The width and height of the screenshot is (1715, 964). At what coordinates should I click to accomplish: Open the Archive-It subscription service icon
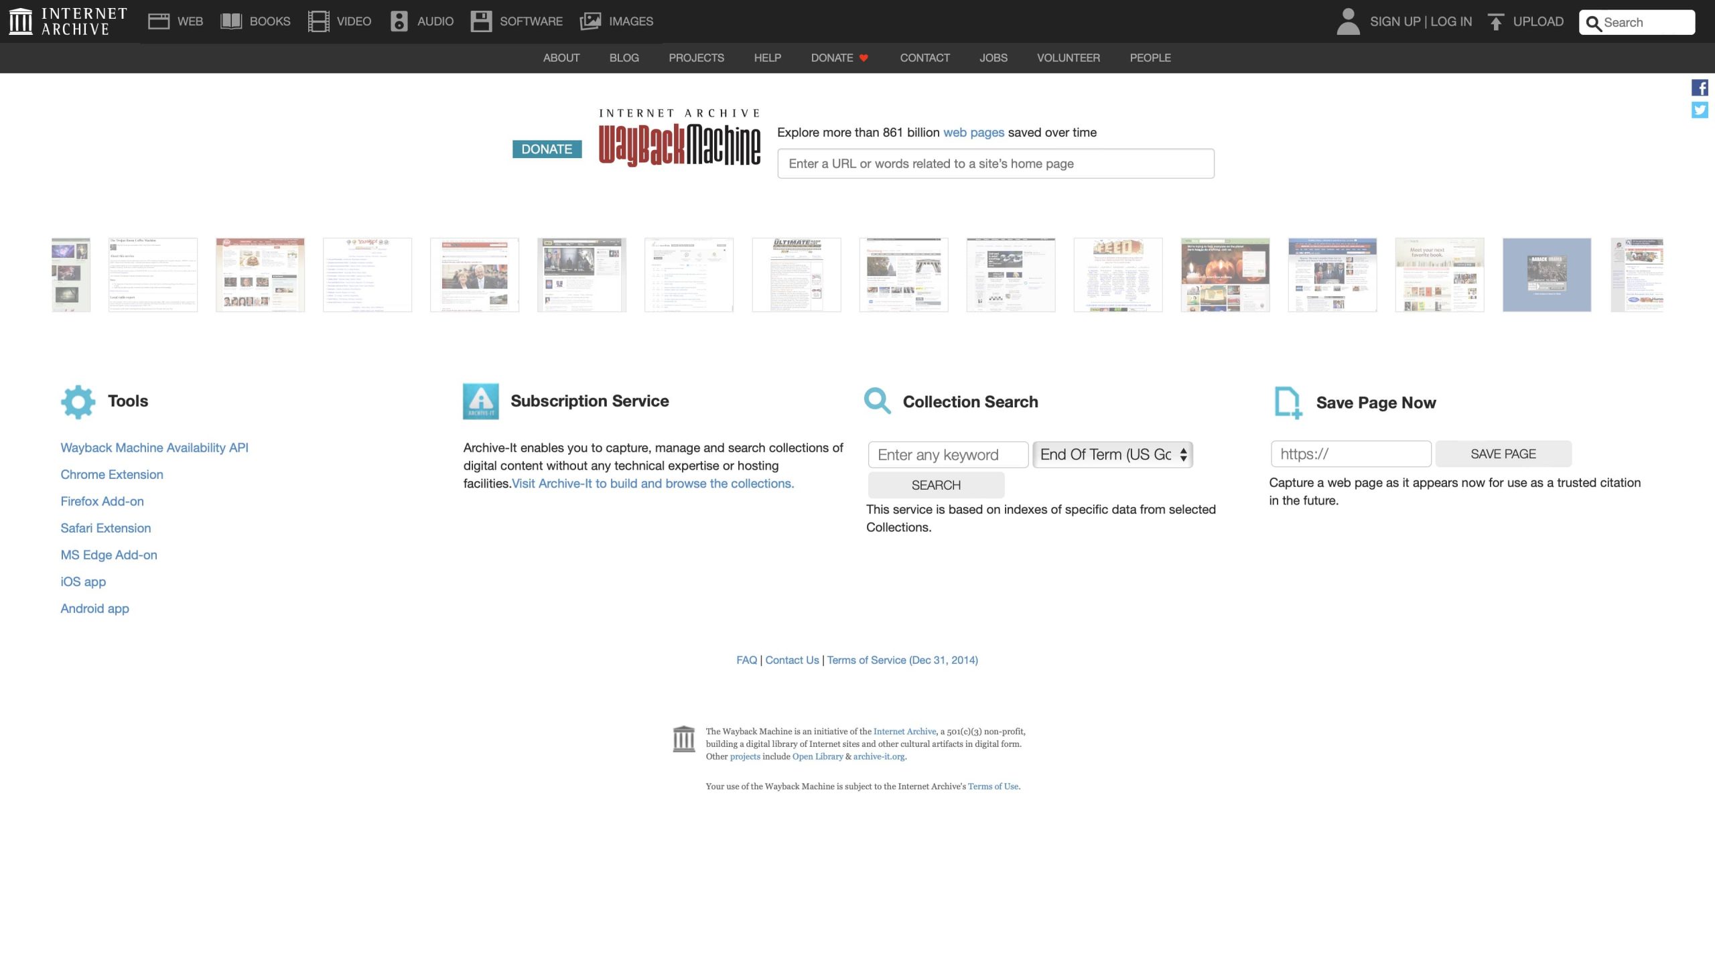pyautogui.click(x=480, y=401)
